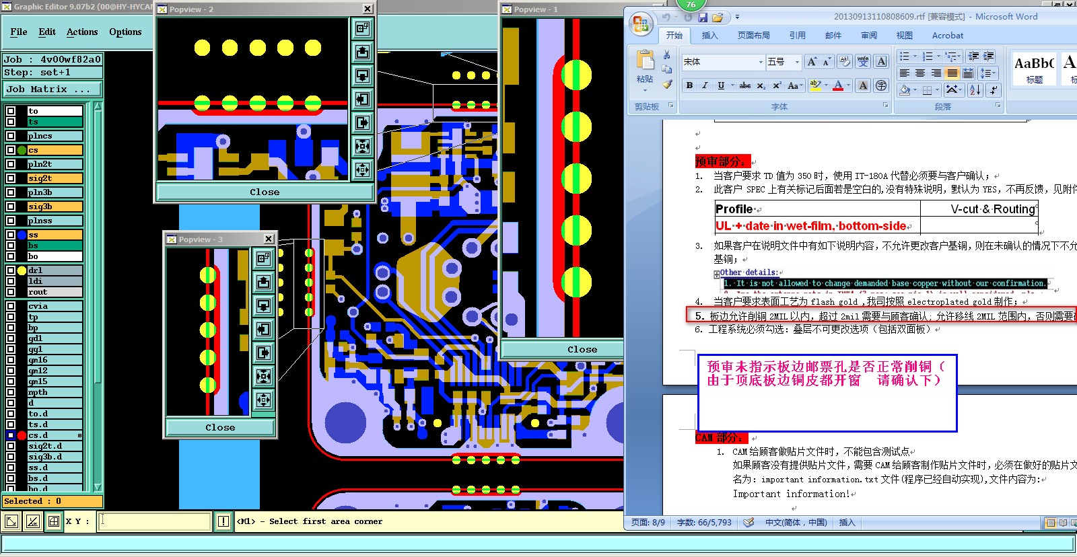The image size is (1077, 557).
Task: Click the layer list vertical scrollbar
Action: tap(98, 297)
